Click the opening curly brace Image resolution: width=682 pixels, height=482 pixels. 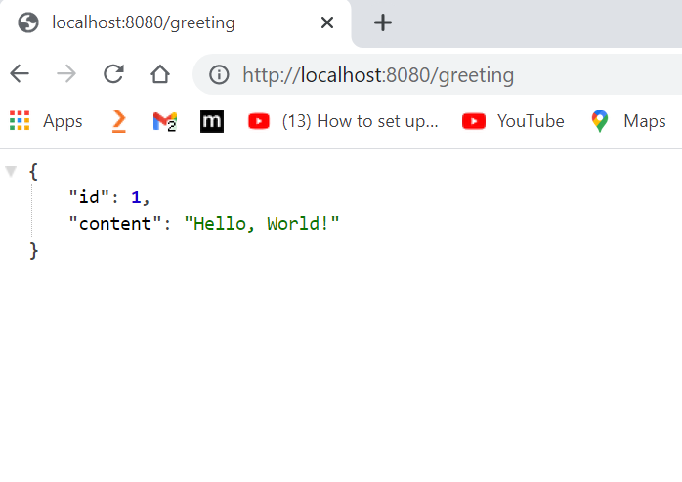33,171
